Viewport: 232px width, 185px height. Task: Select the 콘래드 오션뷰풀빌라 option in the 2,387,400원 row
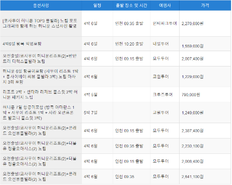click(x=39, y=131)
